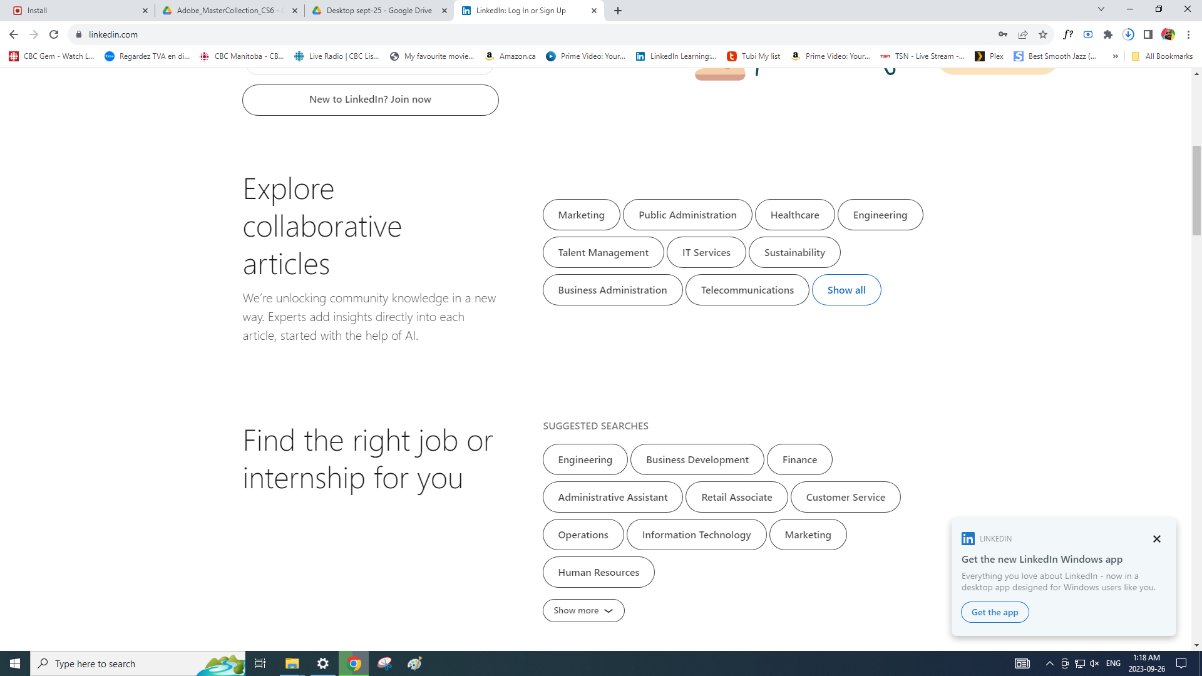
Task: Open File Explorer from the taskbar
Action: (292, 663)
